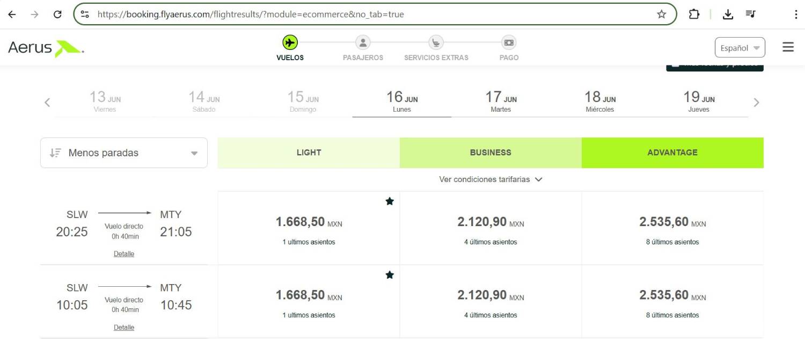Select the 17 Jun Martes date tab
This screenshot has height=348, width=805.
tap(501, 102)
